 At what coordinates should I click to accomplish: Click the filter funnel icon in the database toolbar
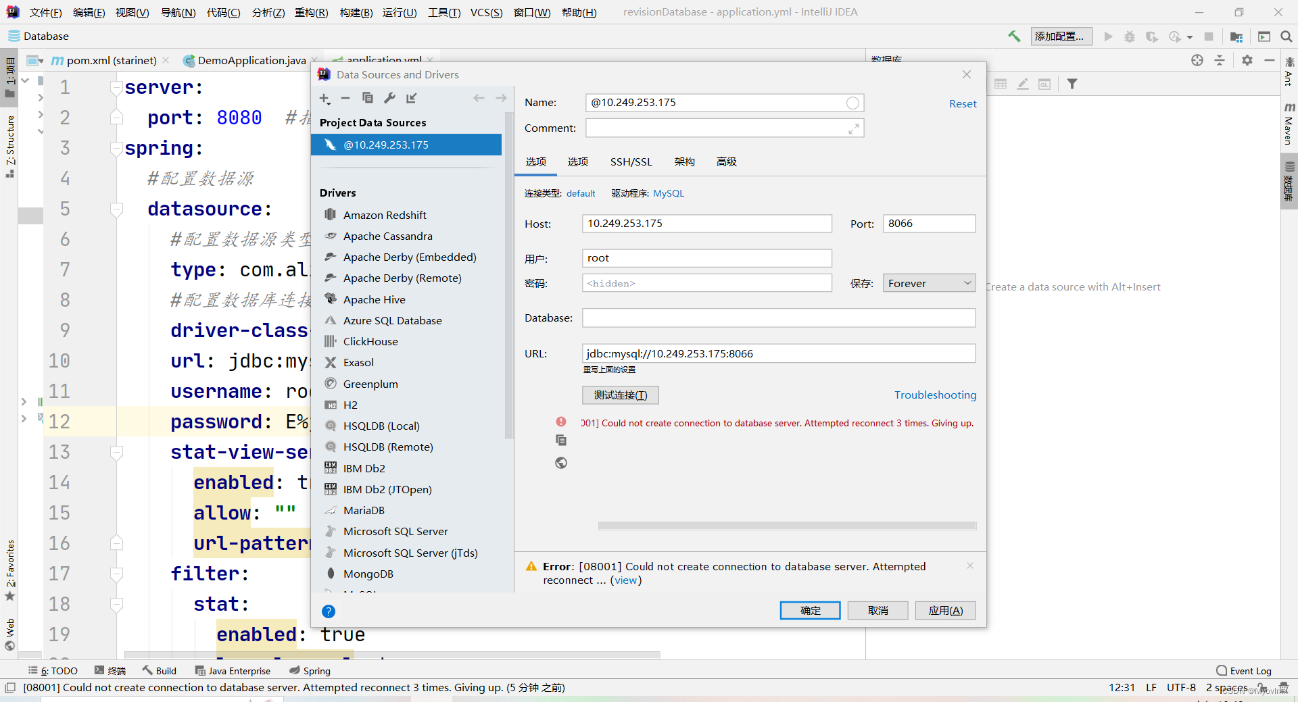tap(1072, 84)
